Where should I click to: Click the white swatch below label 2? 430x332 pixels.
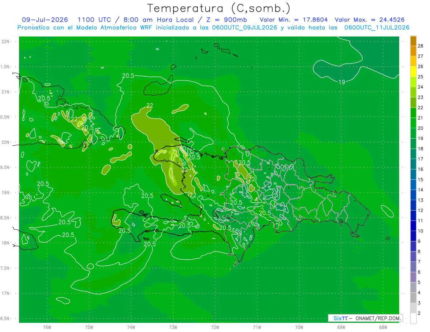(413, 318)
